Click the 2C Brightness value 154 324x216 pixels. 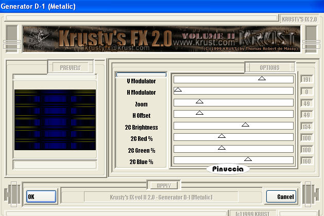tap(306, 127)
